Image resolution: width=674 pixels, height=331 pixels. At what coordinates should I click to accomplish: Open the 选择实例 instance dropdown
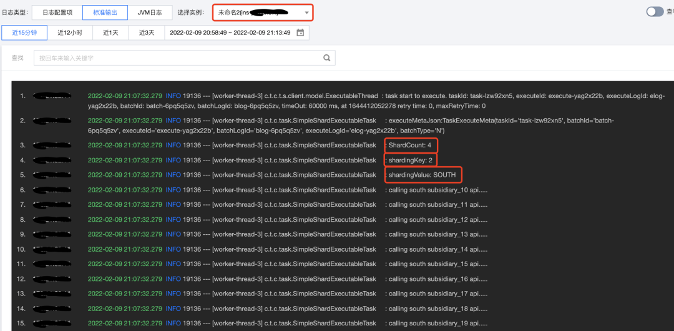click(x=263, y=12)
